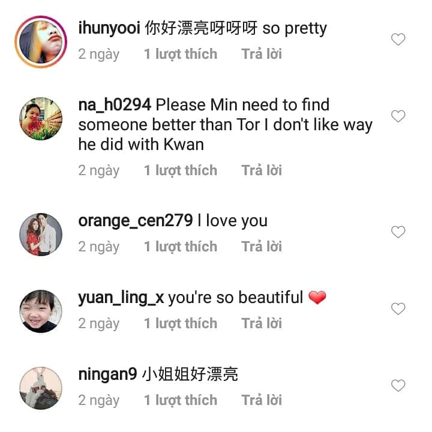
Task: Go to the na_h0294 username link
Action: (x=114, y=105)
